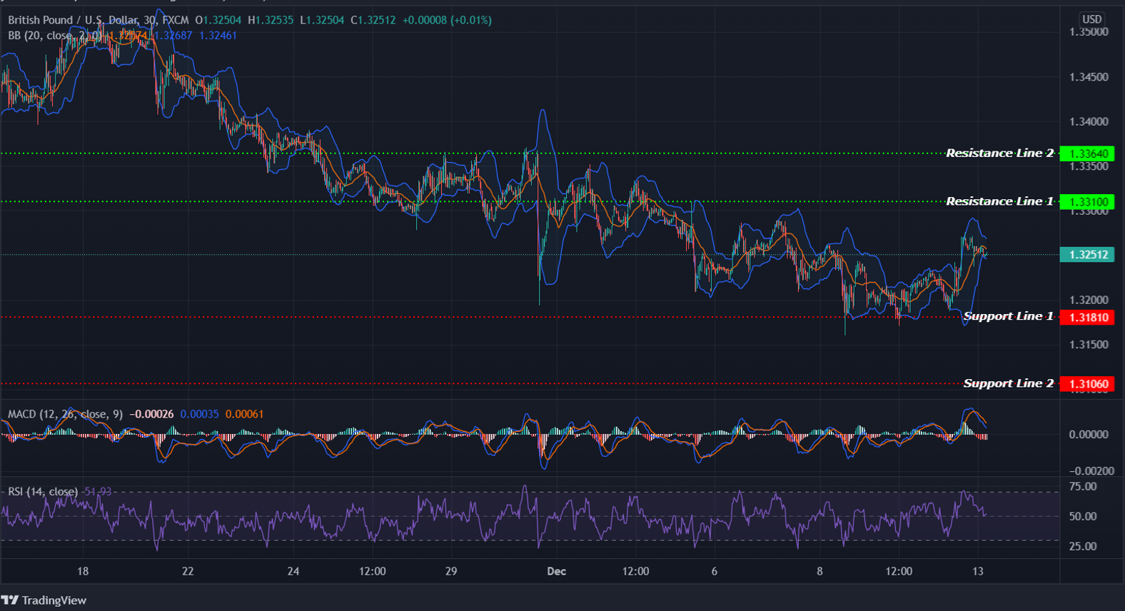Select the Resistance Line 1 label
This screenshot has width=1125, height=611.
(999, 202)
